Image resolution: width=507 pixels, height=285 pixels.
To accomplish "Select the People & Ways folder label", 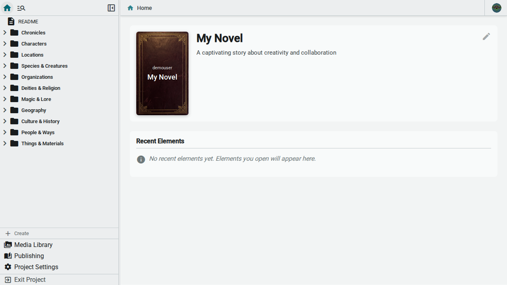I will coord(38,132).
